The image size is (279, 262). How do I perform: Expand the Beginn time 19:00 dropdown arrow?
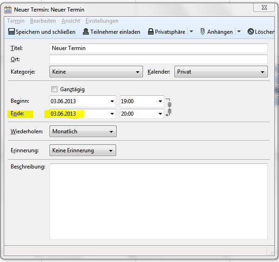pos(160,101)
